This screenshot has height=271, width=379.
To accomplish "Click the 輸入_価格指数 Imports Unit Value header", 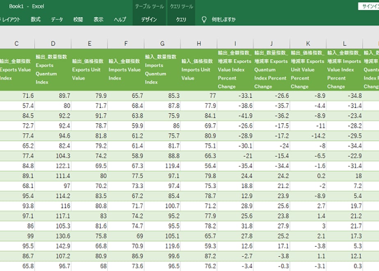I will 199,70.
